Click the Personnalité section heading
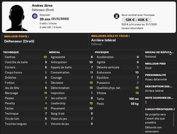The width and height of the screenshot is (177, 134). (x=155, y=75)
